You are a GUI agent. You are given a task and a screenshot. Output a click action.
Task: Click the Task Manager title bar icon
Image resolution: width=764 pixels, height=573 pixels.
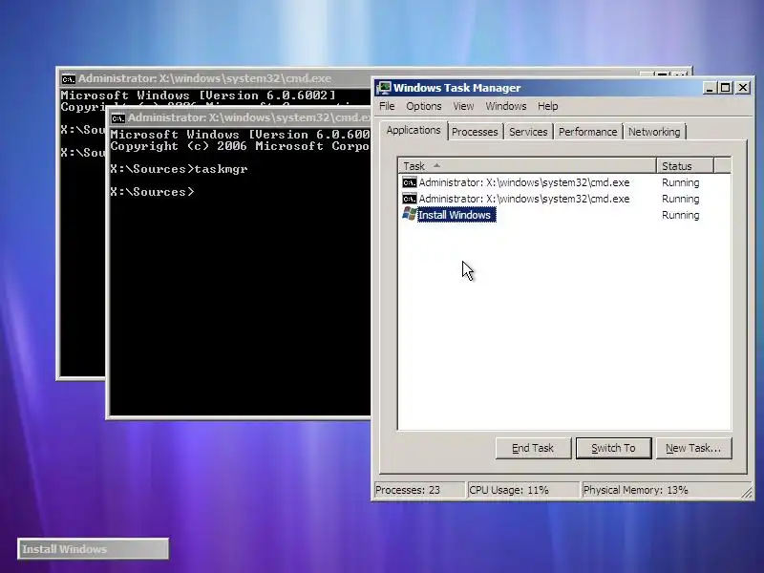pyautogui.click(x=384, y=88)
